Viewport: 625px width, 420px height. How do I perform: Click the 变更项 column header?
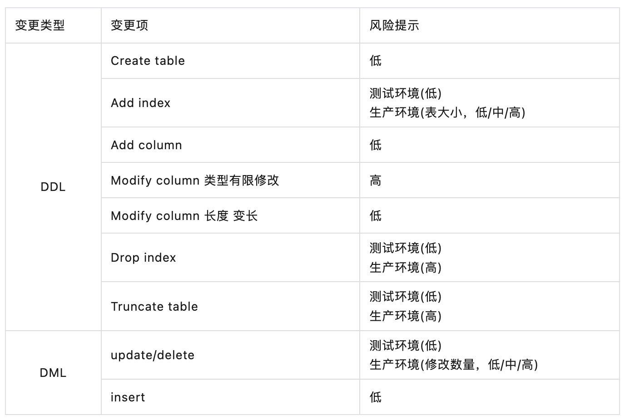pos(129,25)
